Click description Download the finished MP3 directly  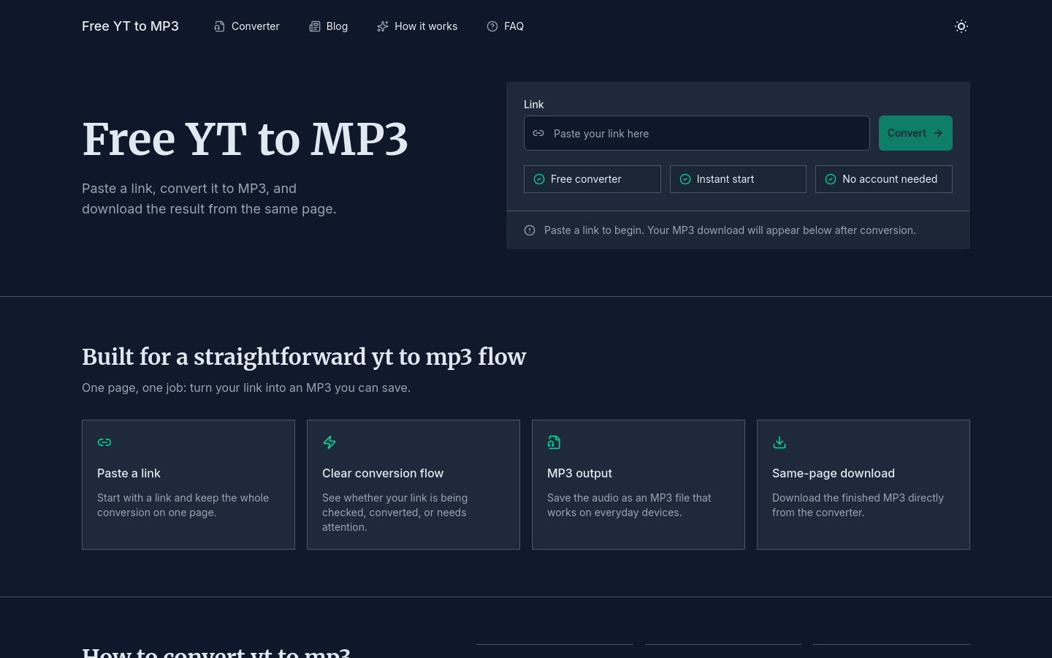pos(858,505)
